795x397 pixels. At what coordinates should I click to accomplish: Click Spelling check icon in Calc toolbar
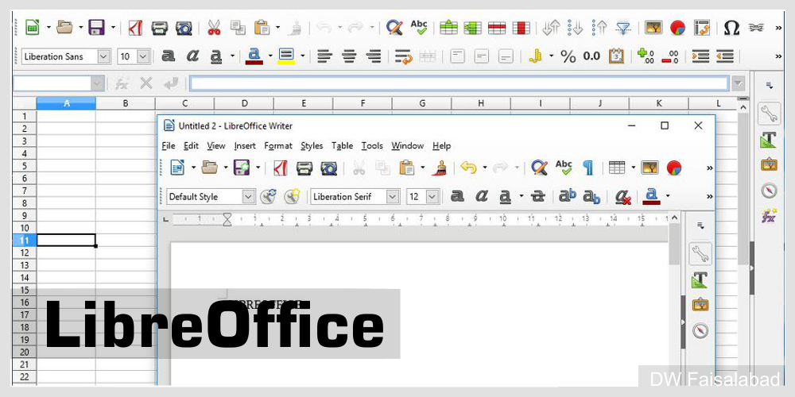pos(419,27)
